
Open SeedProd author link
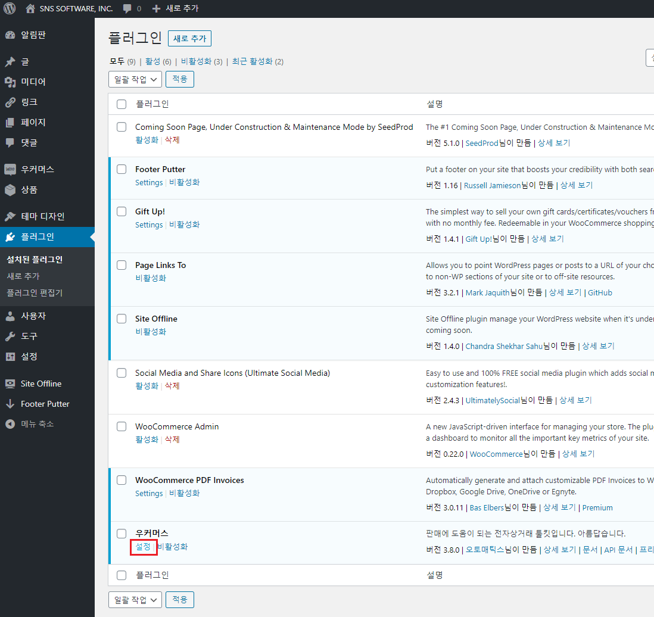tap(482, 143)
